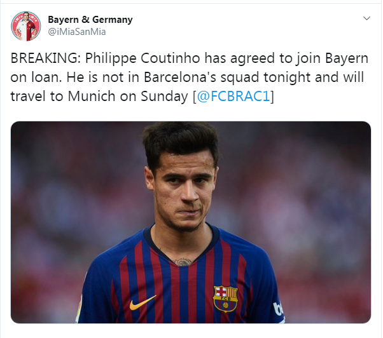The height and width of the screenshot is (338, 383).
Task: Open the tweet options chevron menu
Action: tap(366, 19)
